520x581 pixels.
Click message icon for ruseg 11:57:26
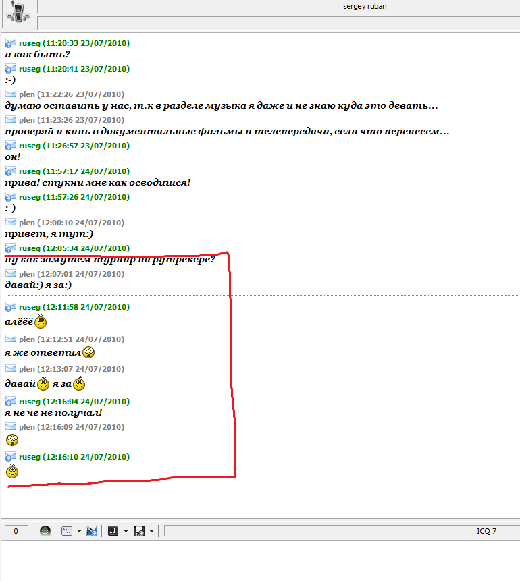pyautogui.click(x=11, y=197)
